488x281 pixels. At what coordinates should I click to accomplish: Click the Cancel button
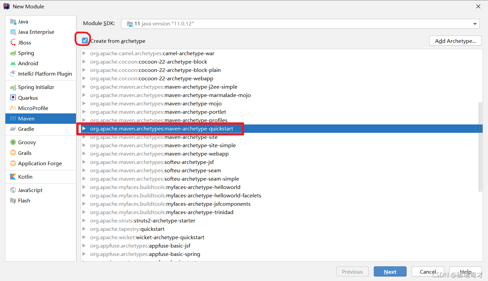[428, 272]
